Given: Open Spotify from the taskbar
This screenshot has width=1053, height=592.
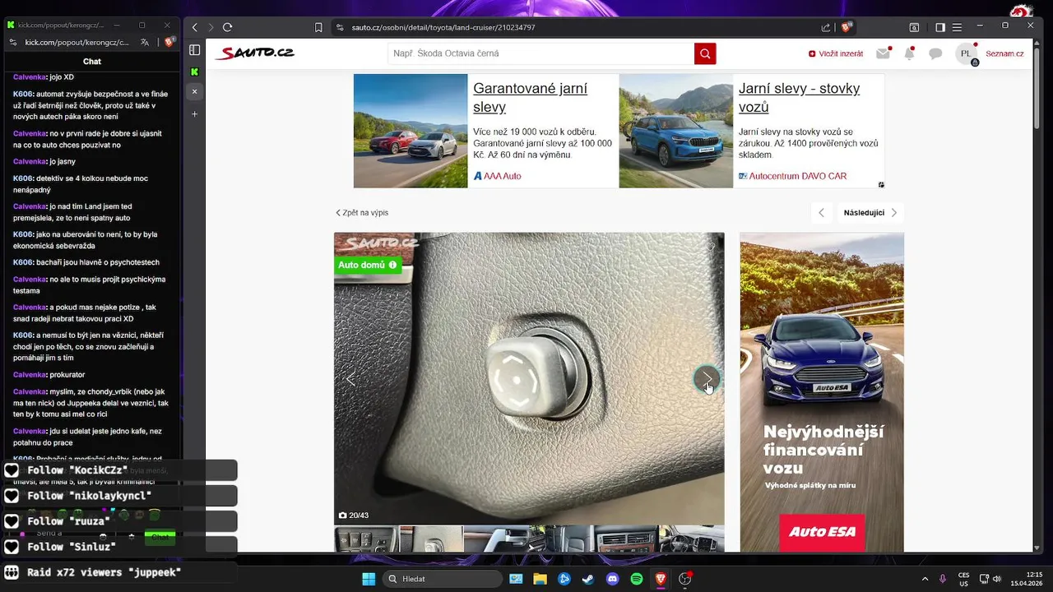Looking at the screenshot, I should [637, 579].
